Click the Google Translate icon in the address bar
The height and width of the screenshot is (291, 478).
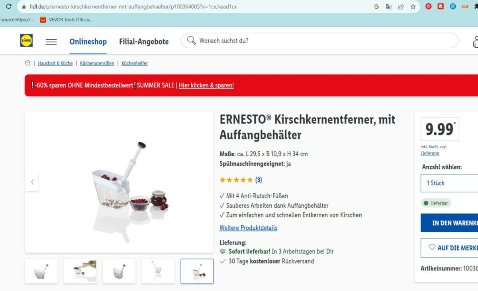point(388,7)
